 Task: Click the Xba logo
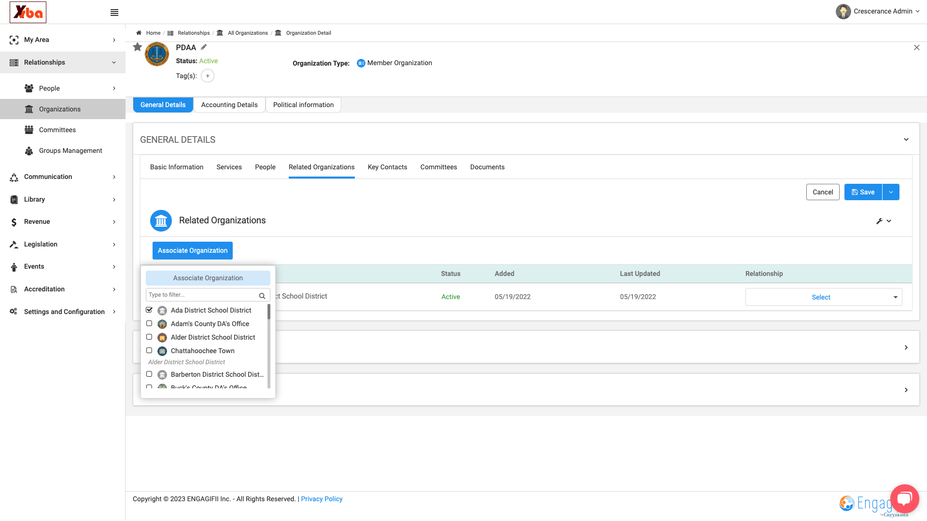28,12
